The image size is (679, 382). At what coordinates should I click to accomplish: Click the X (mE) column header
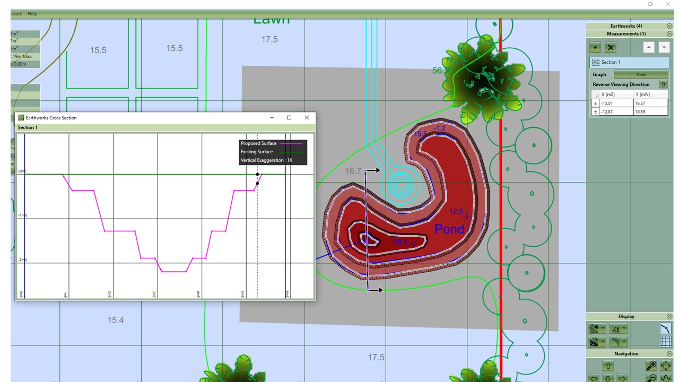click(x=616, y=94)
